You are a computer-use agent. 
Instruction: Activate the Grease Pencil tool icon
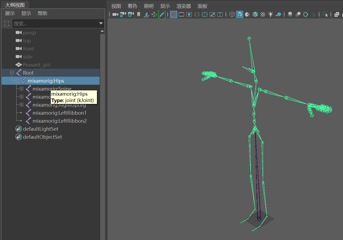coord(162,14)
